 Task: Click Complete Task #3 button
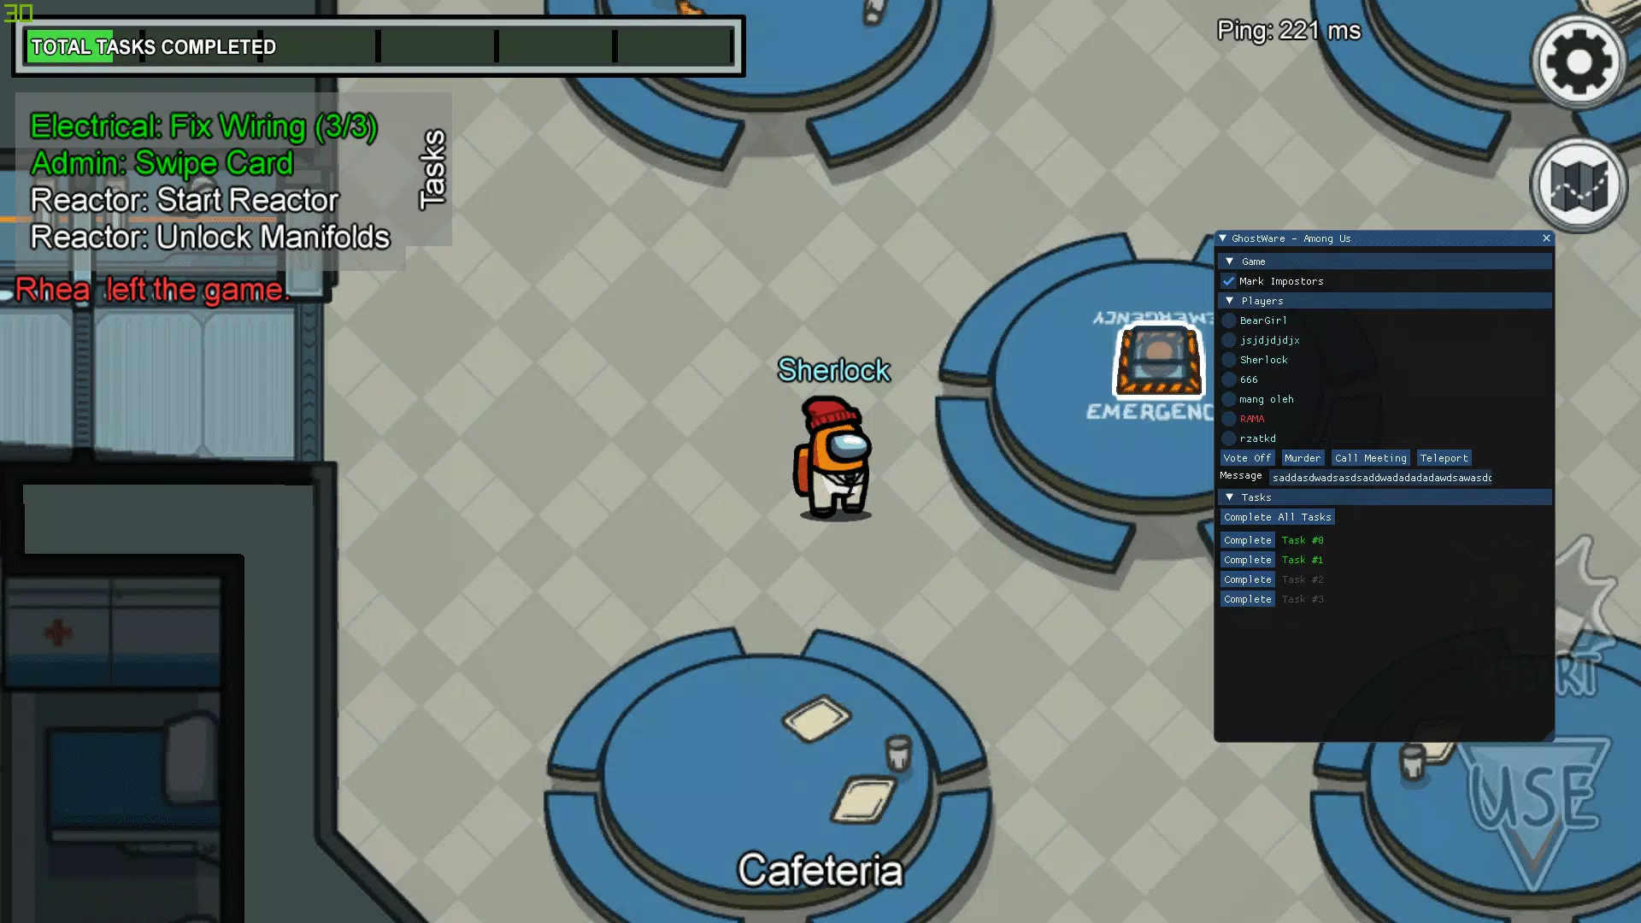pos(1248,598)
